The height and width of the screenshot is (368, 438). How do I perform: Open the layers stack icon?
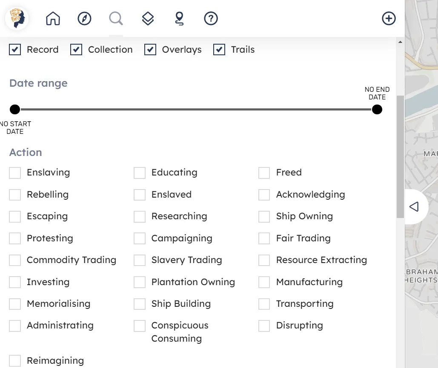148,19
